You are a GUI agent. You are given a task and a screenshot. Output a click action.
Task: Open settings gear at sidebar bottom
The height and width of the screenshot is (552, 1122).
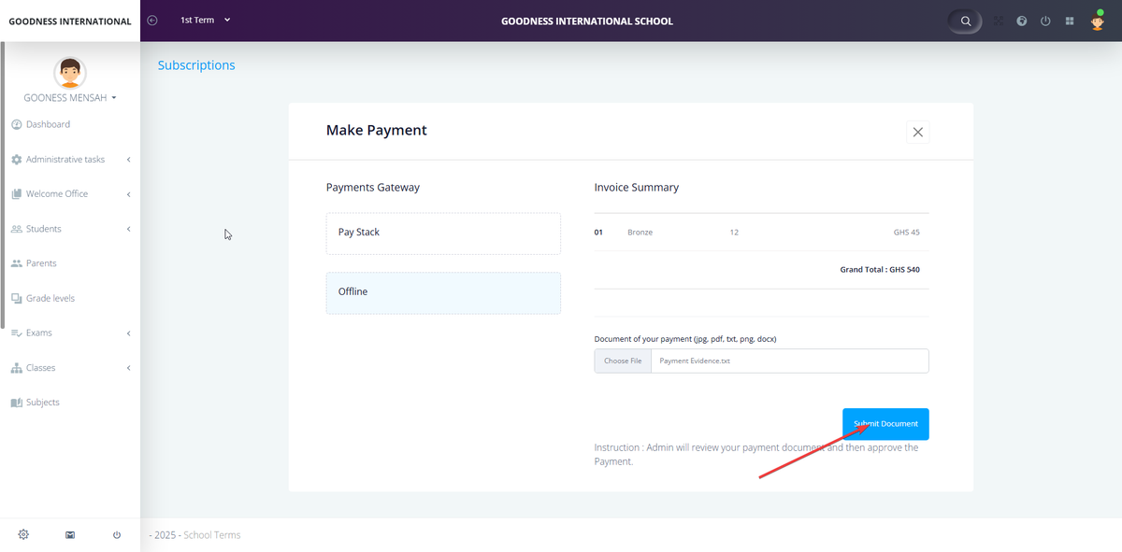click(23, 534)
